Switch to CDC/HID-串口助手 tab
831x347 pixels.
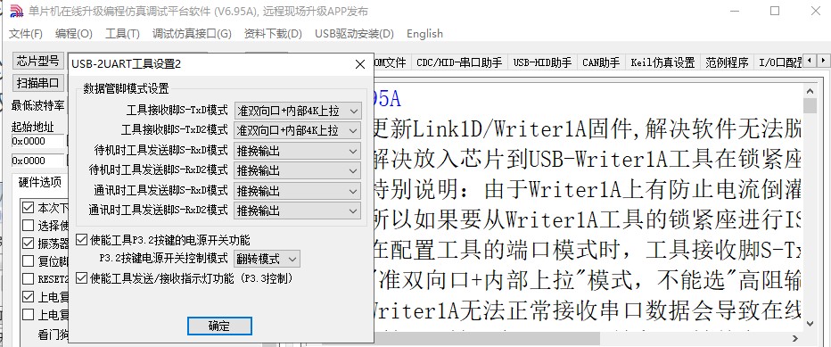click(459, 62)
